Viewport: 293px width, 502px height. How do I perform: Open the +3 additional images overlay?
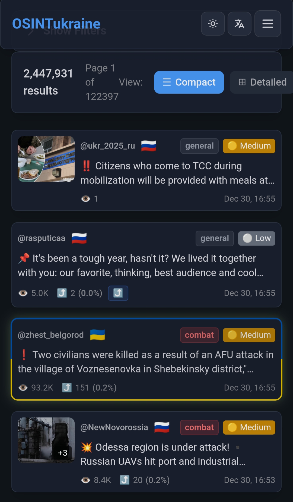(63, 453)
